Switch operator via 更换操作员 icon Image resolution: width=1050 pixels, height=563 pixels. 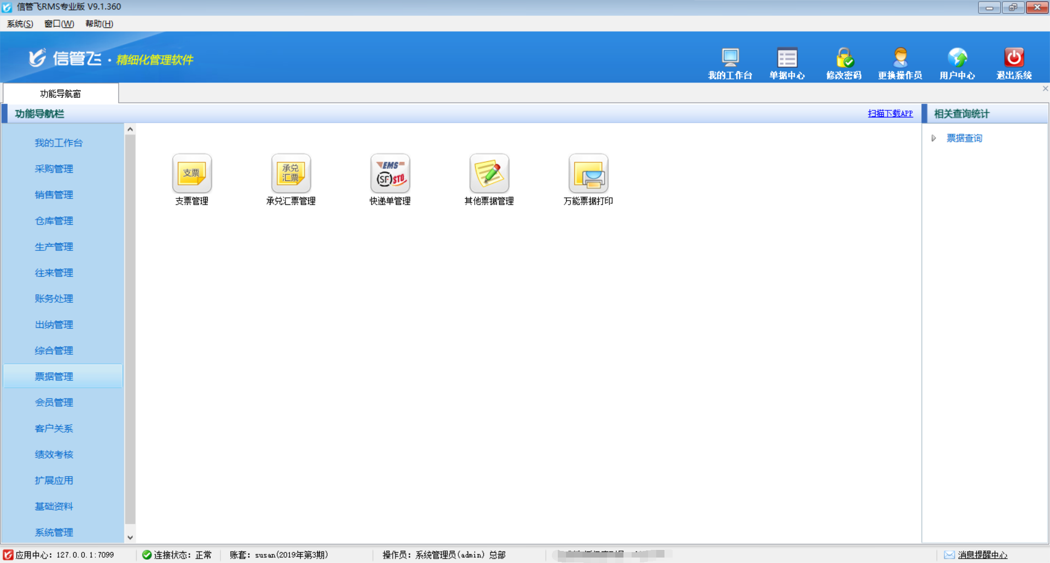[x=900, y=58]
